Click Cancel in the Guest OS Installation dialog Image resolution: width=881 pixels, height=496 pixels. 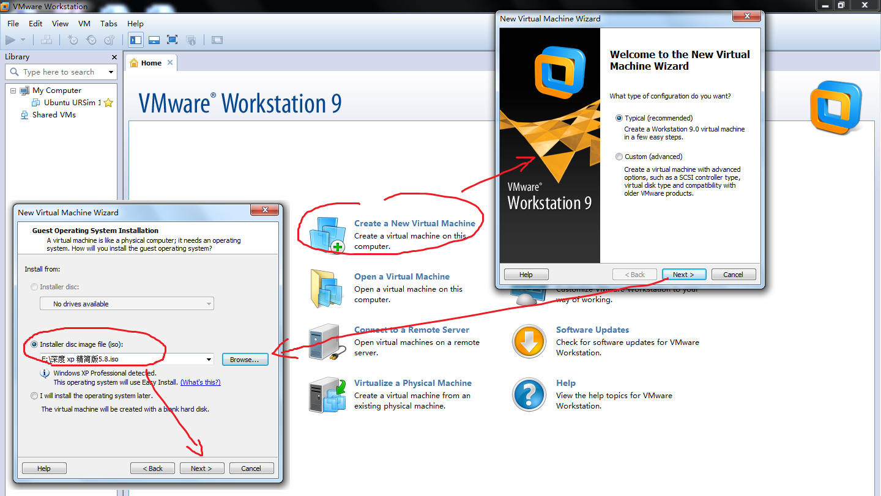coord(251,468)
